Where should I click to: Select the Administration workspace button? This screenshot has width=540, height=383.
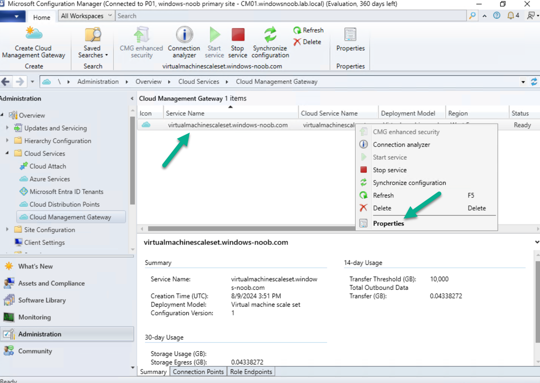67,334
